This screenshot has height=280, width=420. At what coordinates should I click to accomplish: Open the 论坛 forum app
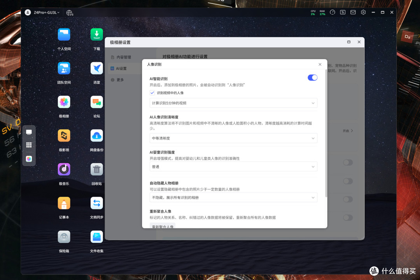tap(97, 102)
